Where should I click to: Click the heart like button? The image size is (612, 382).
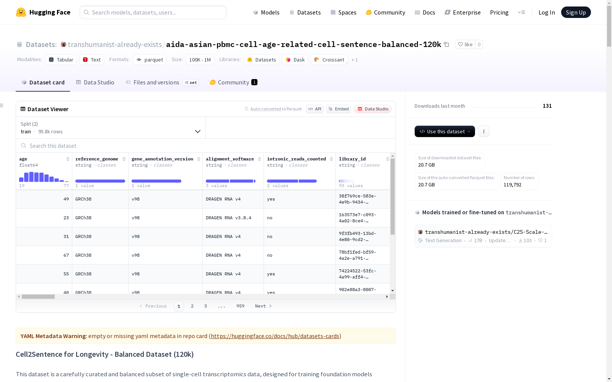coord(465,44)
